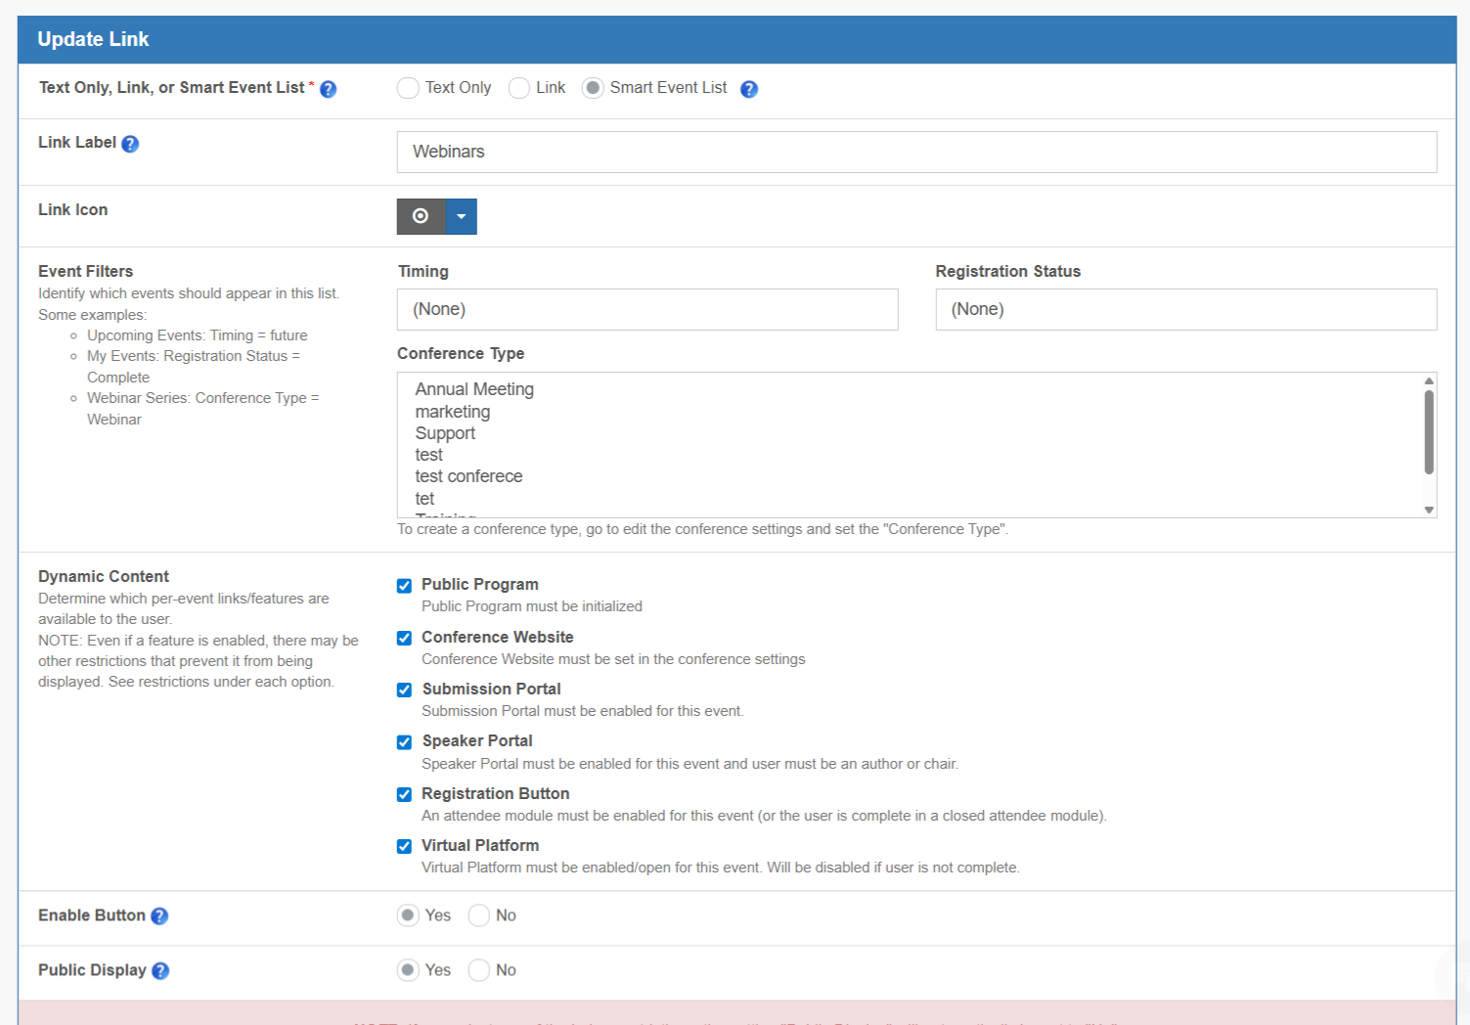Click the Enable Button help icon
The image size is (1470, 1025).
(159, 916)
